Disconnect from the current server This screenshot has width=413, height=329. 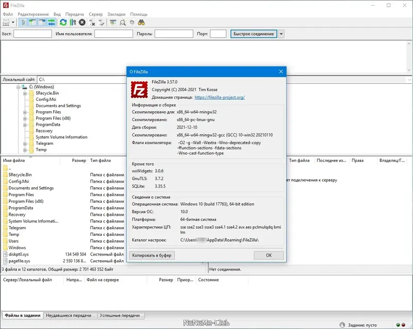pyautogui.click(x=92, y=23)
